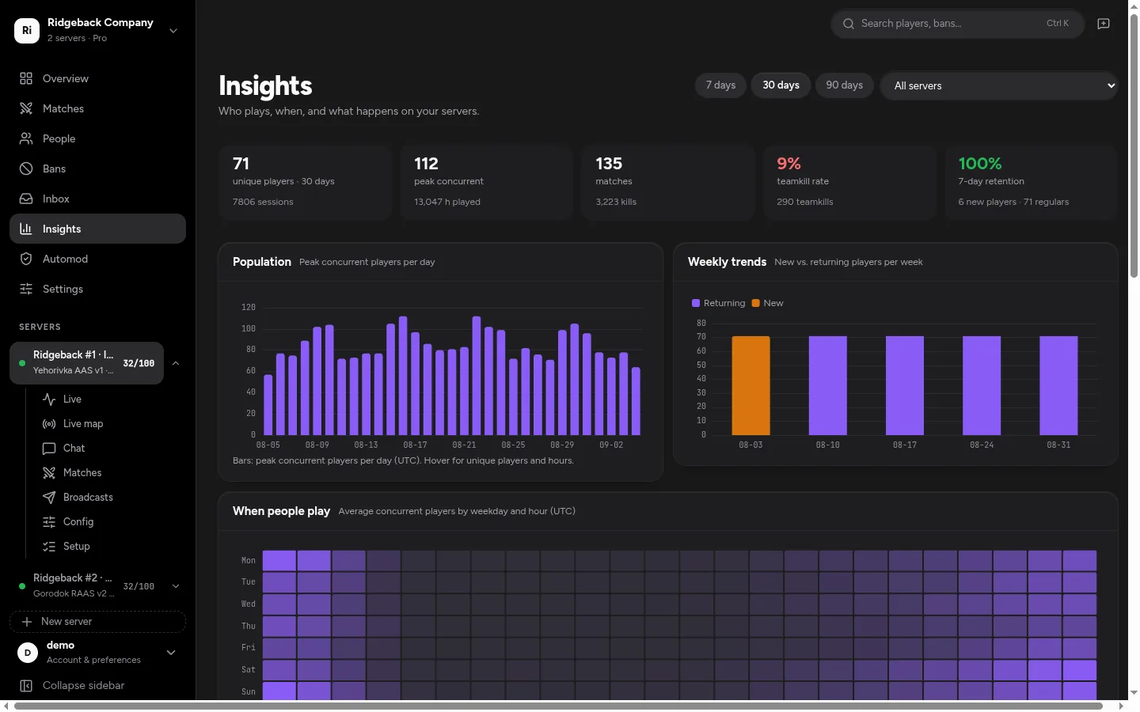Click the Collapse sidebar button
The width and height of the screenshot is (1140, 712).
pyautogui.click(x=97, y=686)
